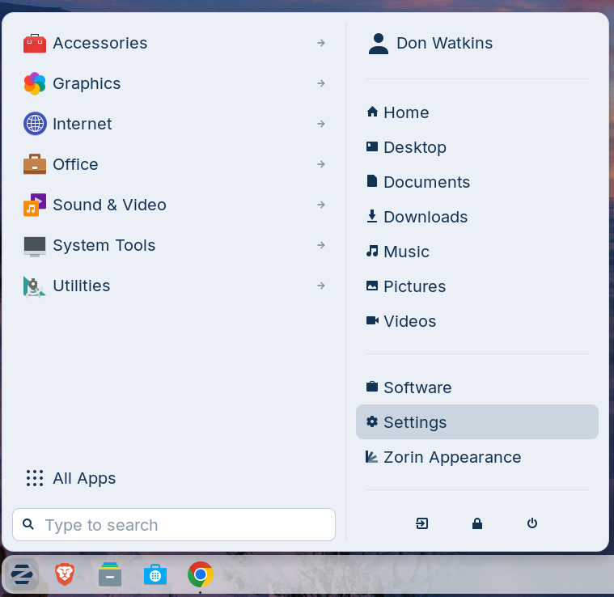Click the Internet globe icon
This screenshot has width=614, height=597.
35,124
